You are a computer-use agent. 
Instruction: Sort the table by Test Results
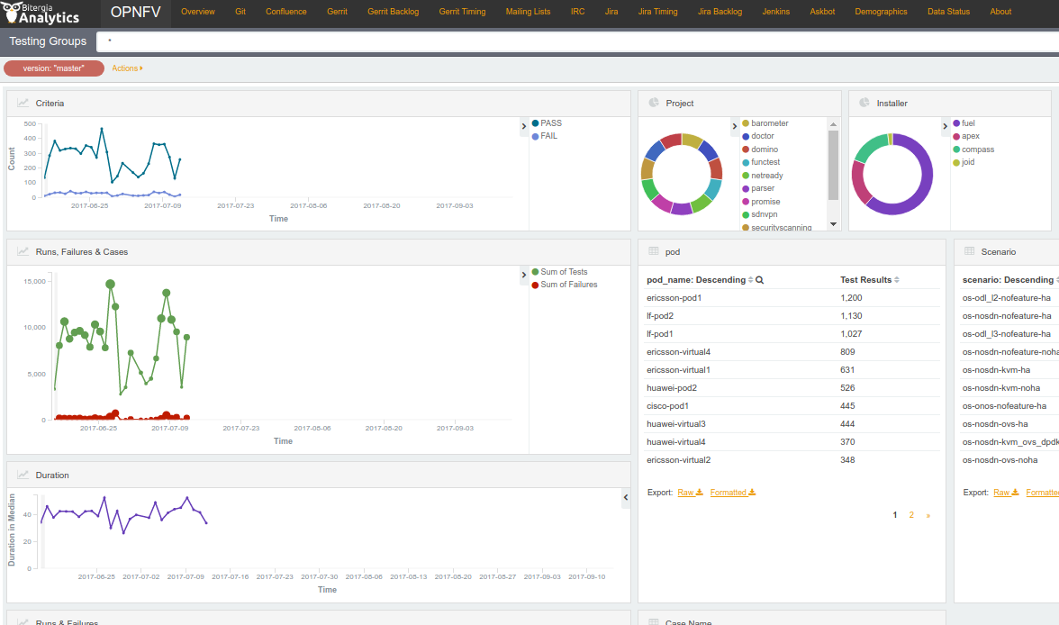coord(897,280)
